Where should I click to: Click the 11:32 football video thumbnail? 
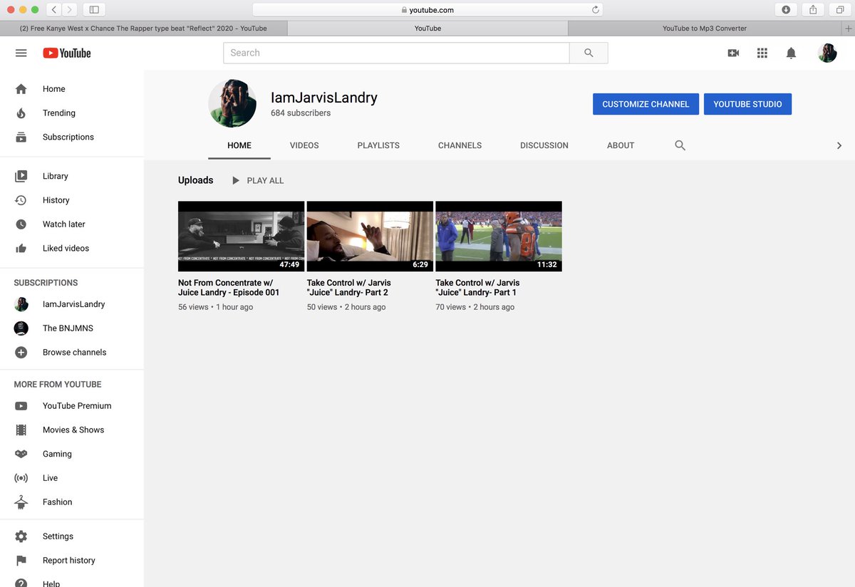[499, 237]
